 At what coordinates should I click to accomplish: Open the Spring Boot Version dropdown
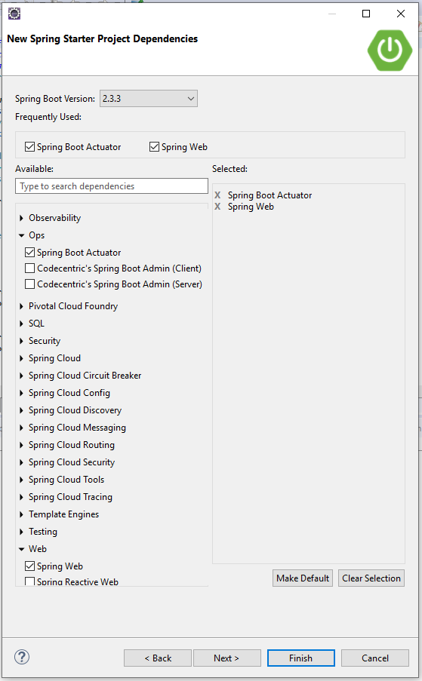[x=149, y=99]
